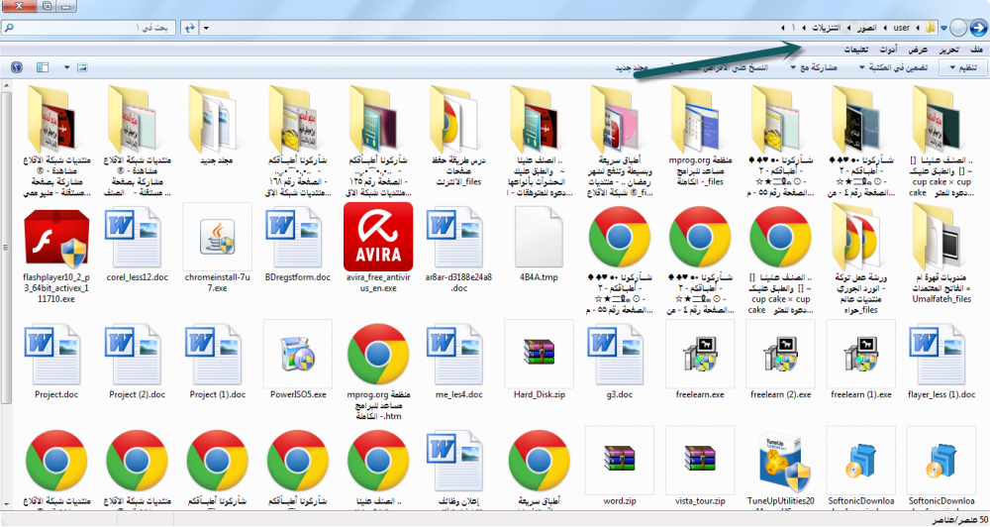Open the help question mark icon

[16, 67]
